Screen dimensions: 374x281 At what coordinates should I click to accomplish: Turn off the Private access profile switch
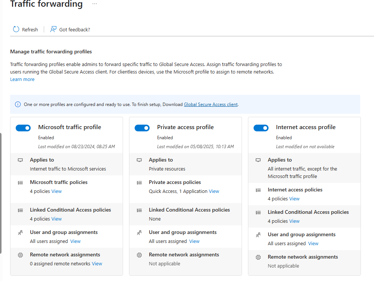pyautogui.click(x=142, y=128)
